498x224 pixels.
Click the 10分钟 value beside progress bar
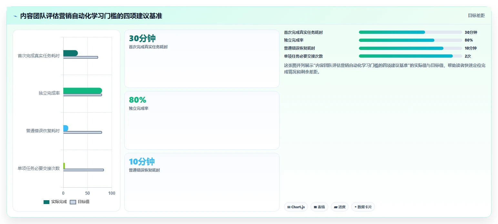[471, 48]
